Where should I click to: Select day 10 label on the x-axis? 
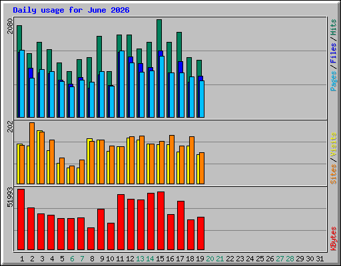pos(110,259)
